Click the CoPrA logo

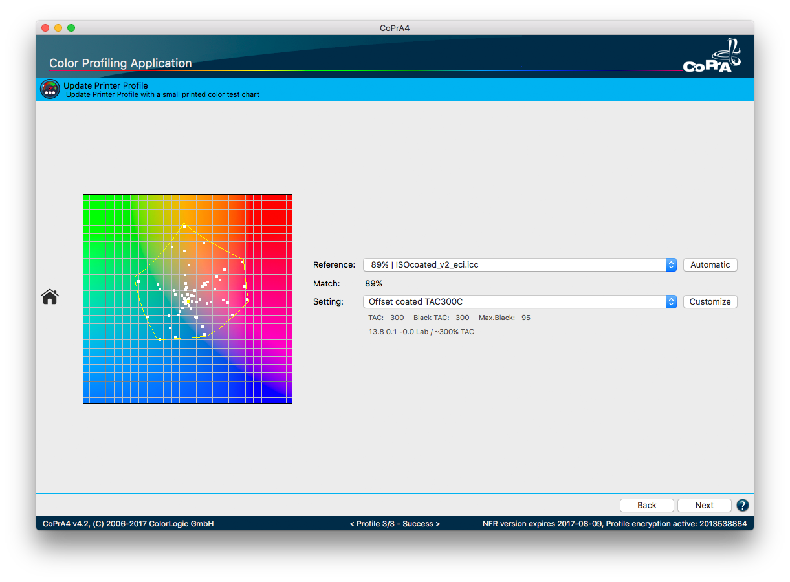pyautogui.click(x=712, y=56)
